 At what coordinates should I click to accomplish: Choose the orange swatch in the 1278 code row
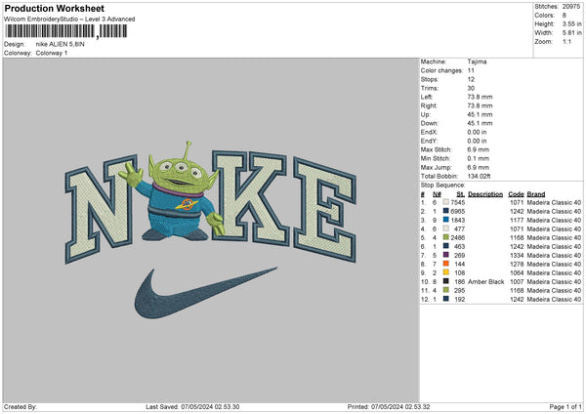(x=446, y=264)
